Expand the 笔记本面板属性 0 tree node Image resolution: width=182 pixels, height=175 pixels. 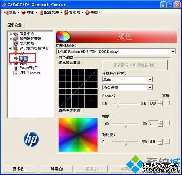10,48
